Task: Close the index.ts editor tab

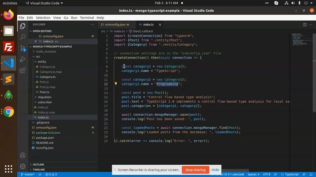Action: click(160, 25)
